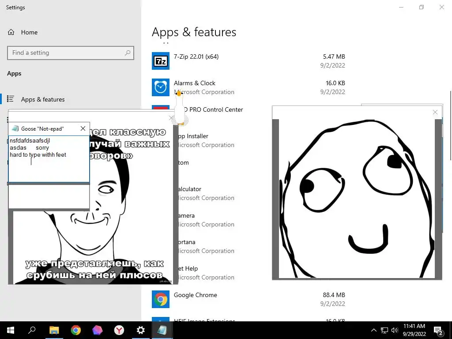This screenshot has height=339, width=452.
Task: Launch Chrome from the taskbar
Action: click(76, 330)
